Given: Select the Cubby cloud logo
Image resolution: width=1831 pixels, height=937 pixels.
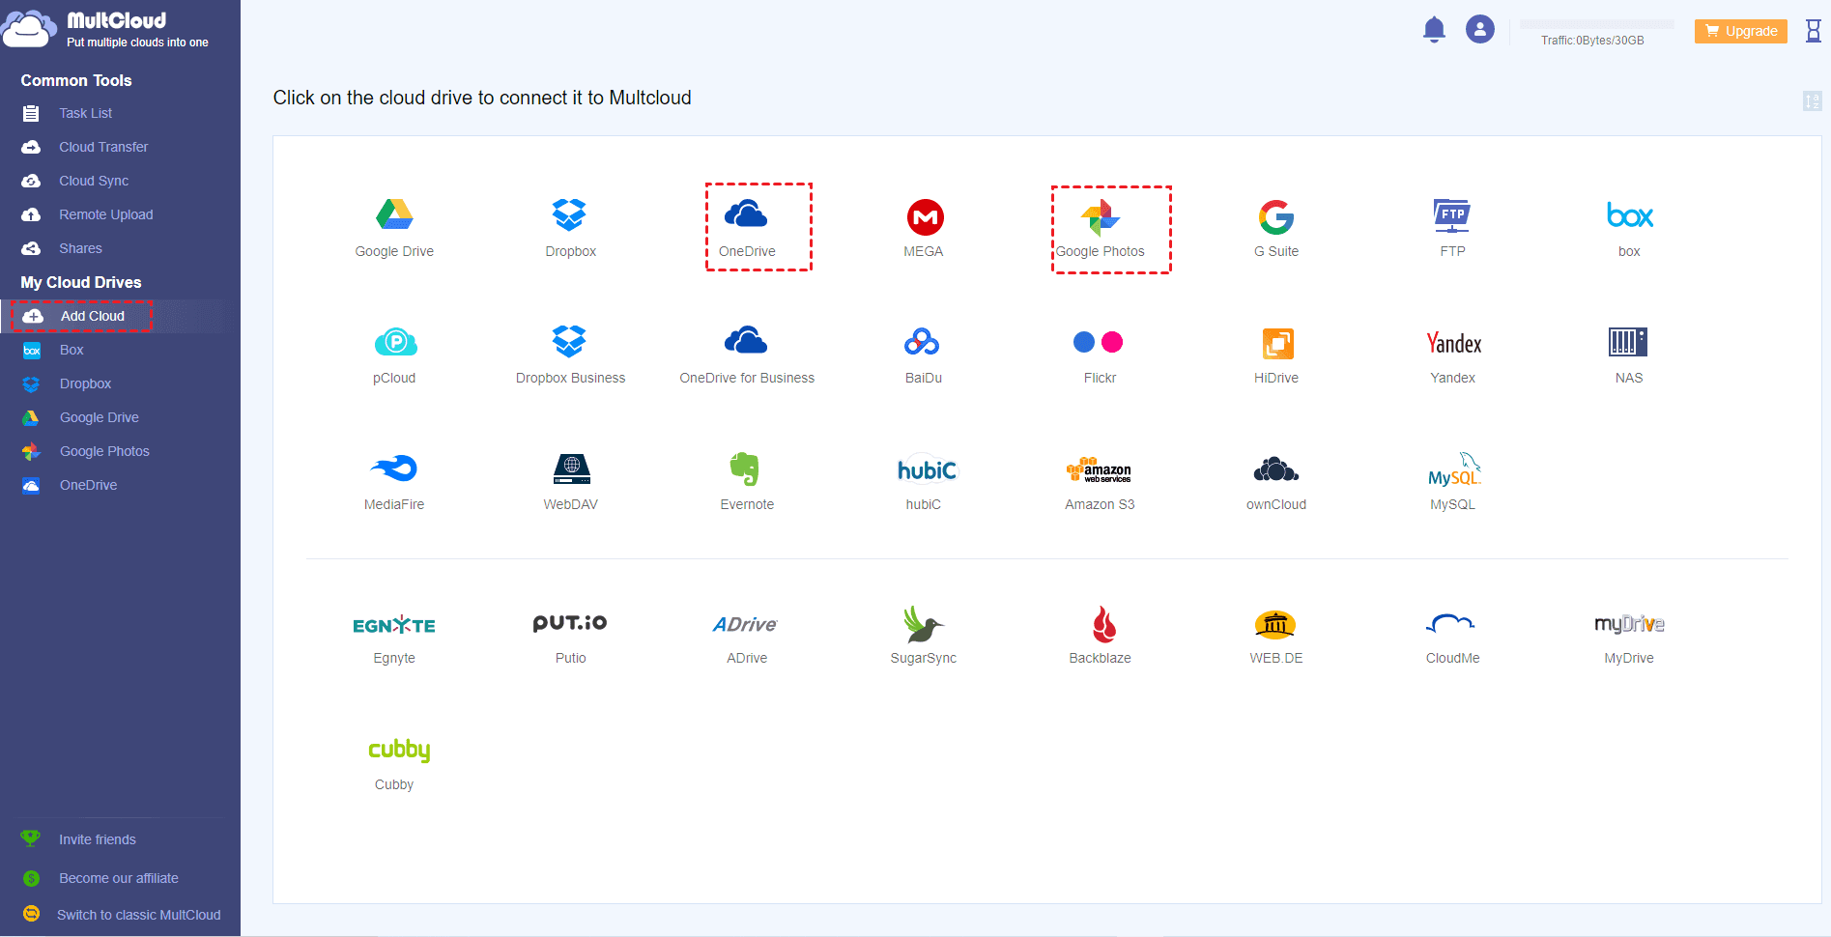Looking at the screenshot, I should tap(399, 751).
